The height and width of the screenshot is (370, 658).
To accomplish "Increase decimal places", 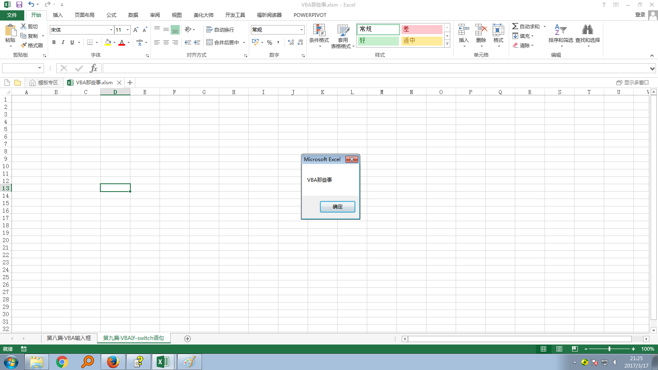I will point(291,42).
